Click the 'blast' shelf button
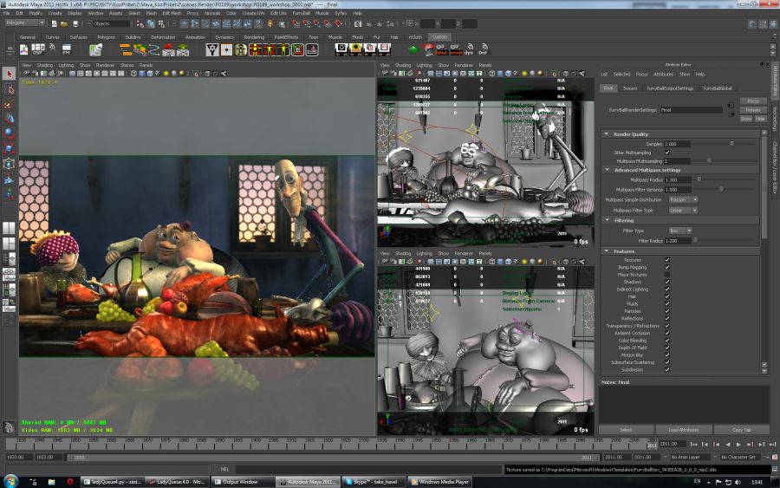The width and height of the screenshot is (780, 488). click(441, 49)
